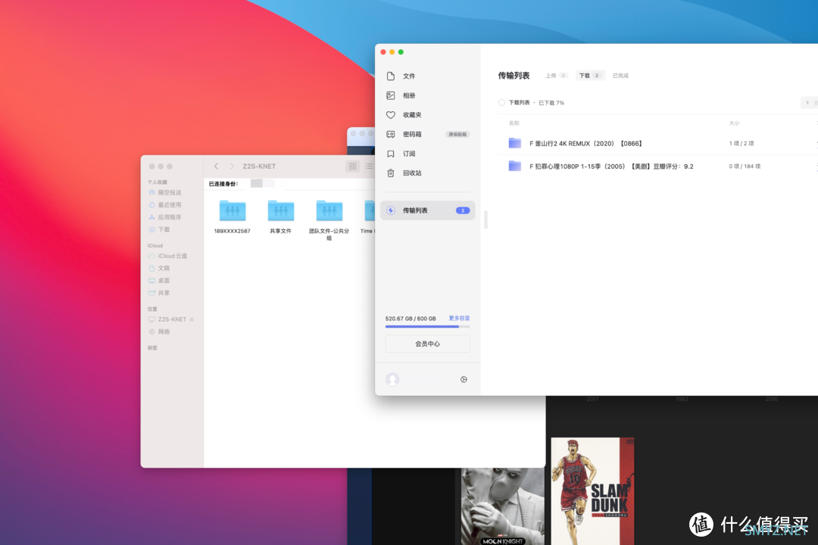The height and width of the screenshot is (545, 818).
Task: Click the folder icon of 釜山行2 4K REMUX
Action: 515,143
